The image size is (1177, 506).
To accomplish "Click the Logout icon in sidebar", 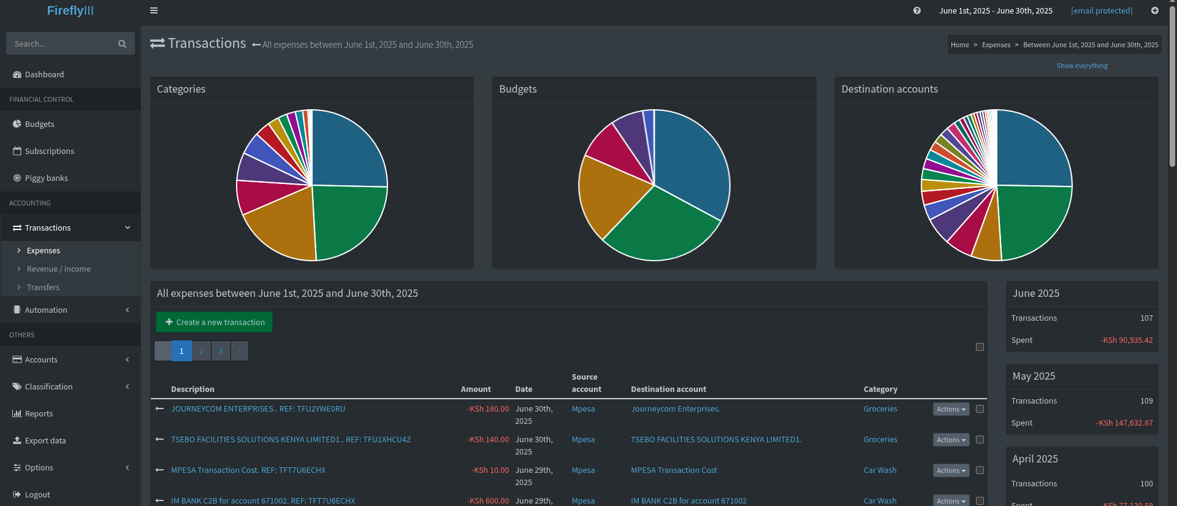I will [17, 494].
